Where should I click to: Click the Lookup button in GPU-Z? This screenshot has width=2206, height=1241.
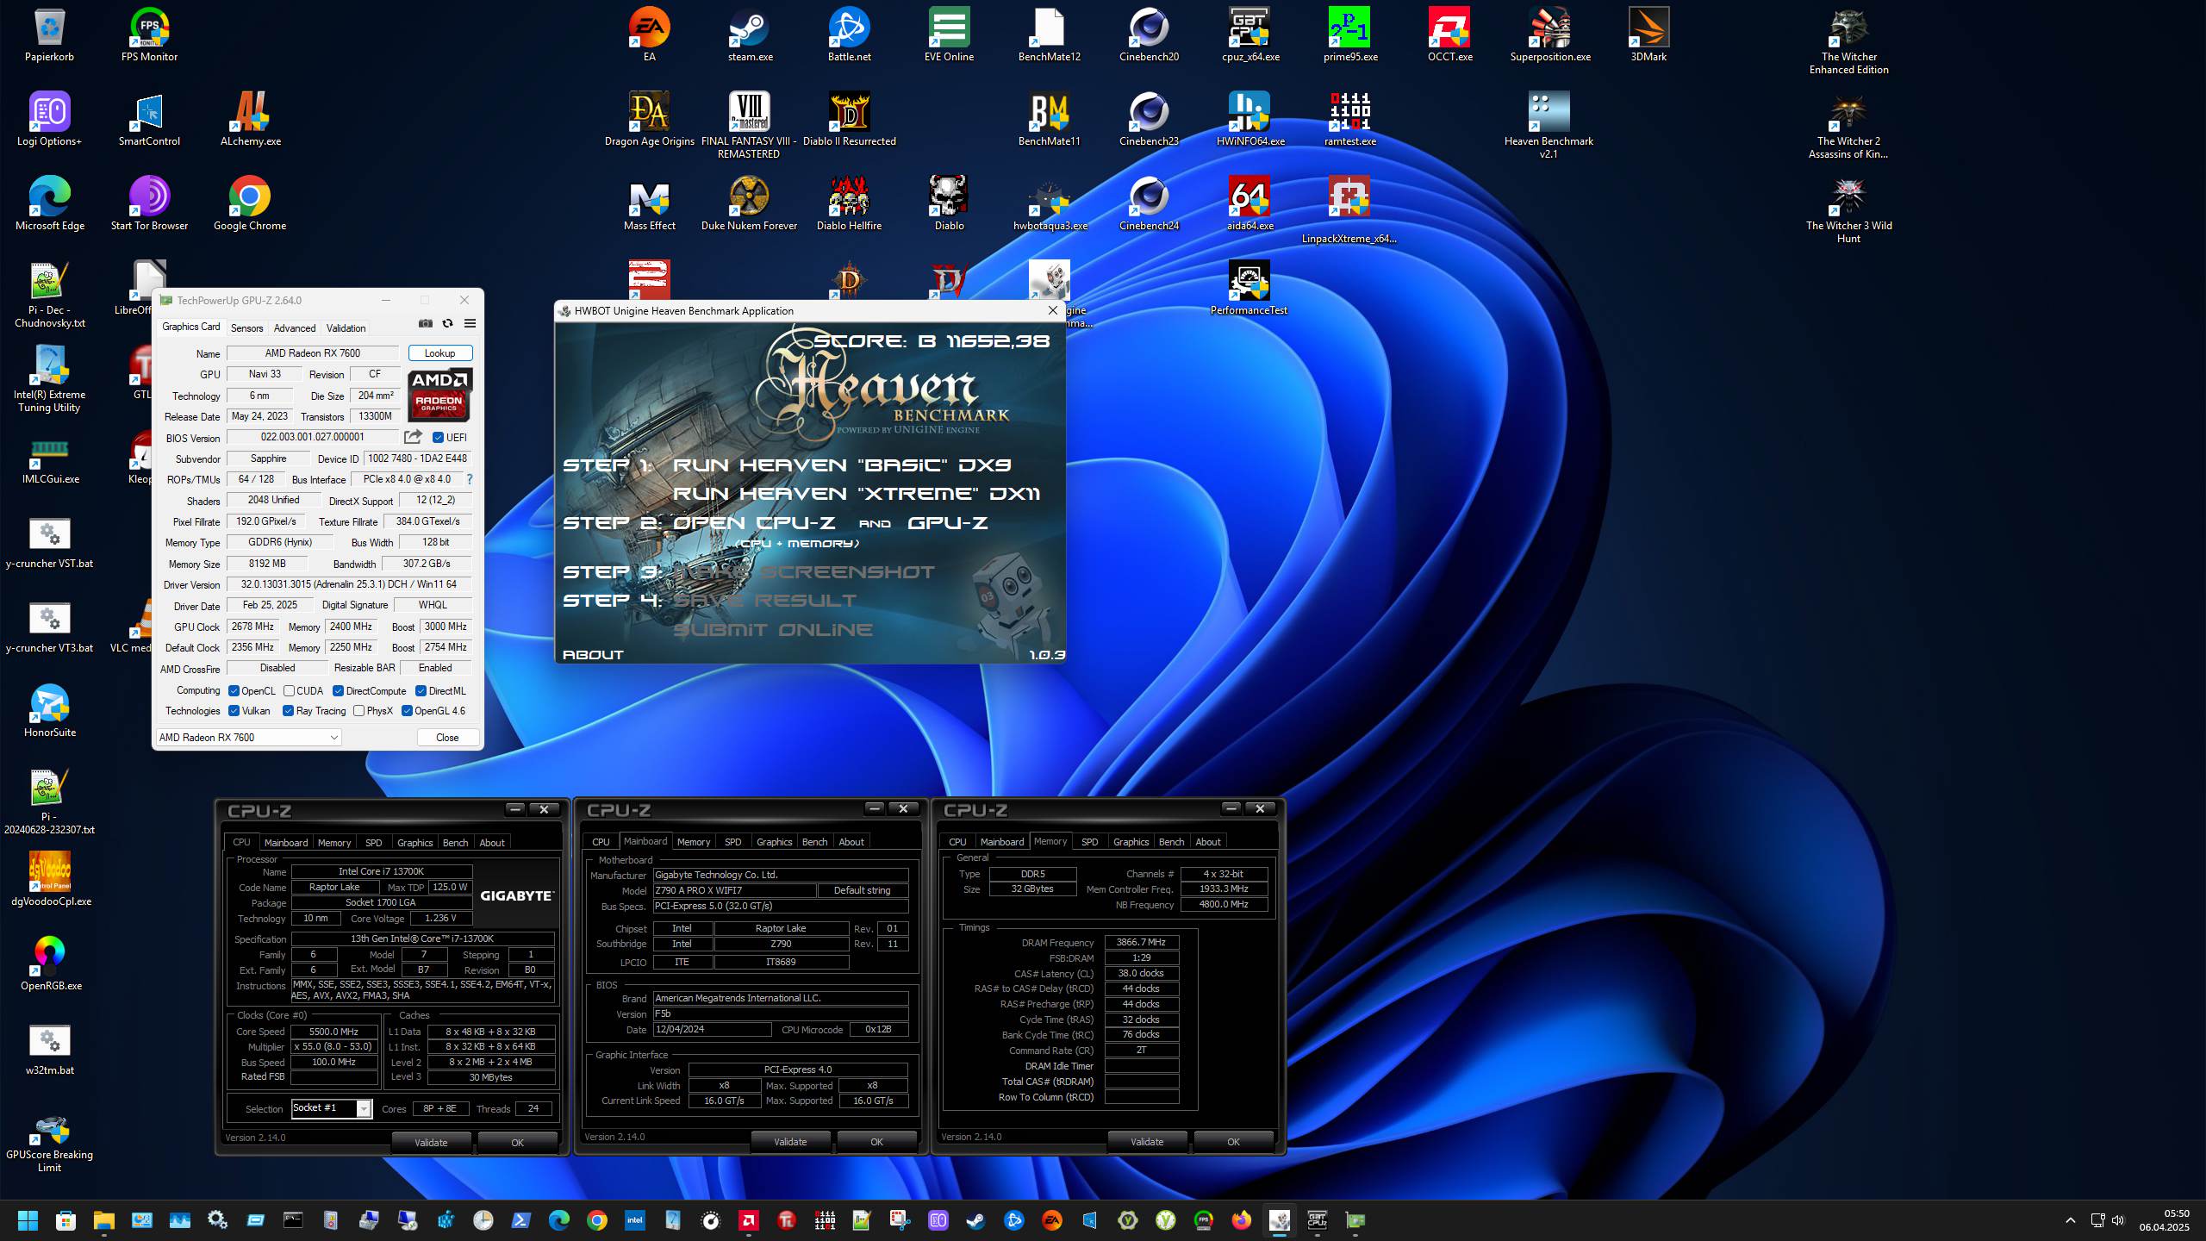tap(439, 353)
